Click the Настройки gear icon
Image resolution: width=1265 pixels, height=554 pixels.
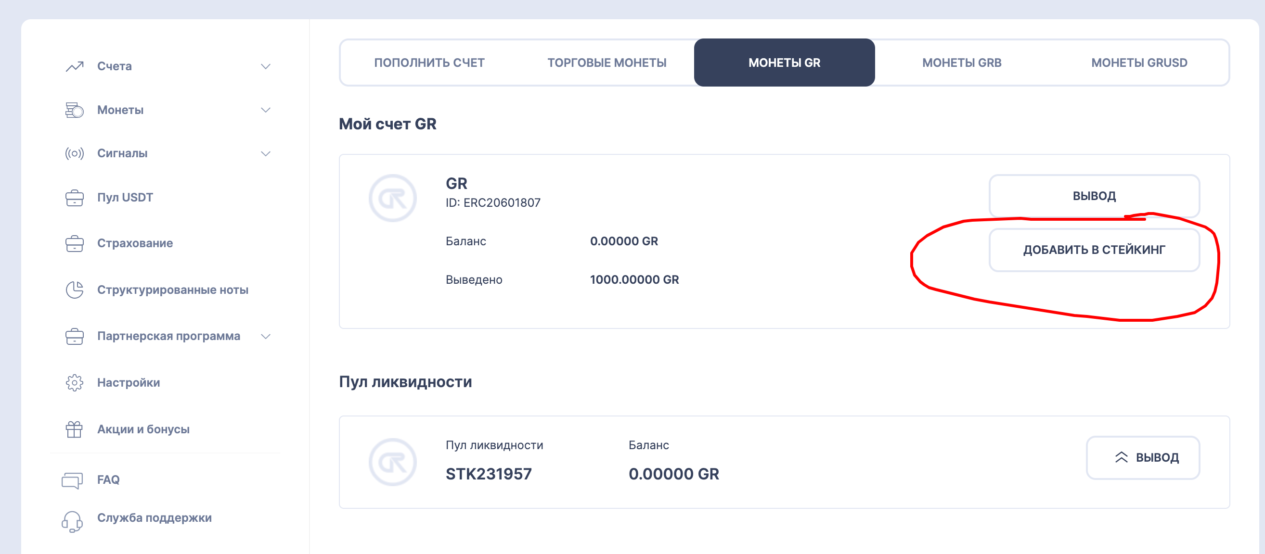coord(75,383)
